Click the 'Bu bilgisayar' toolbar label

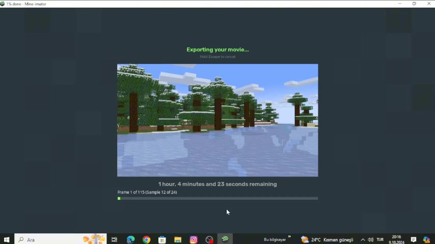[x=275, y=239]
